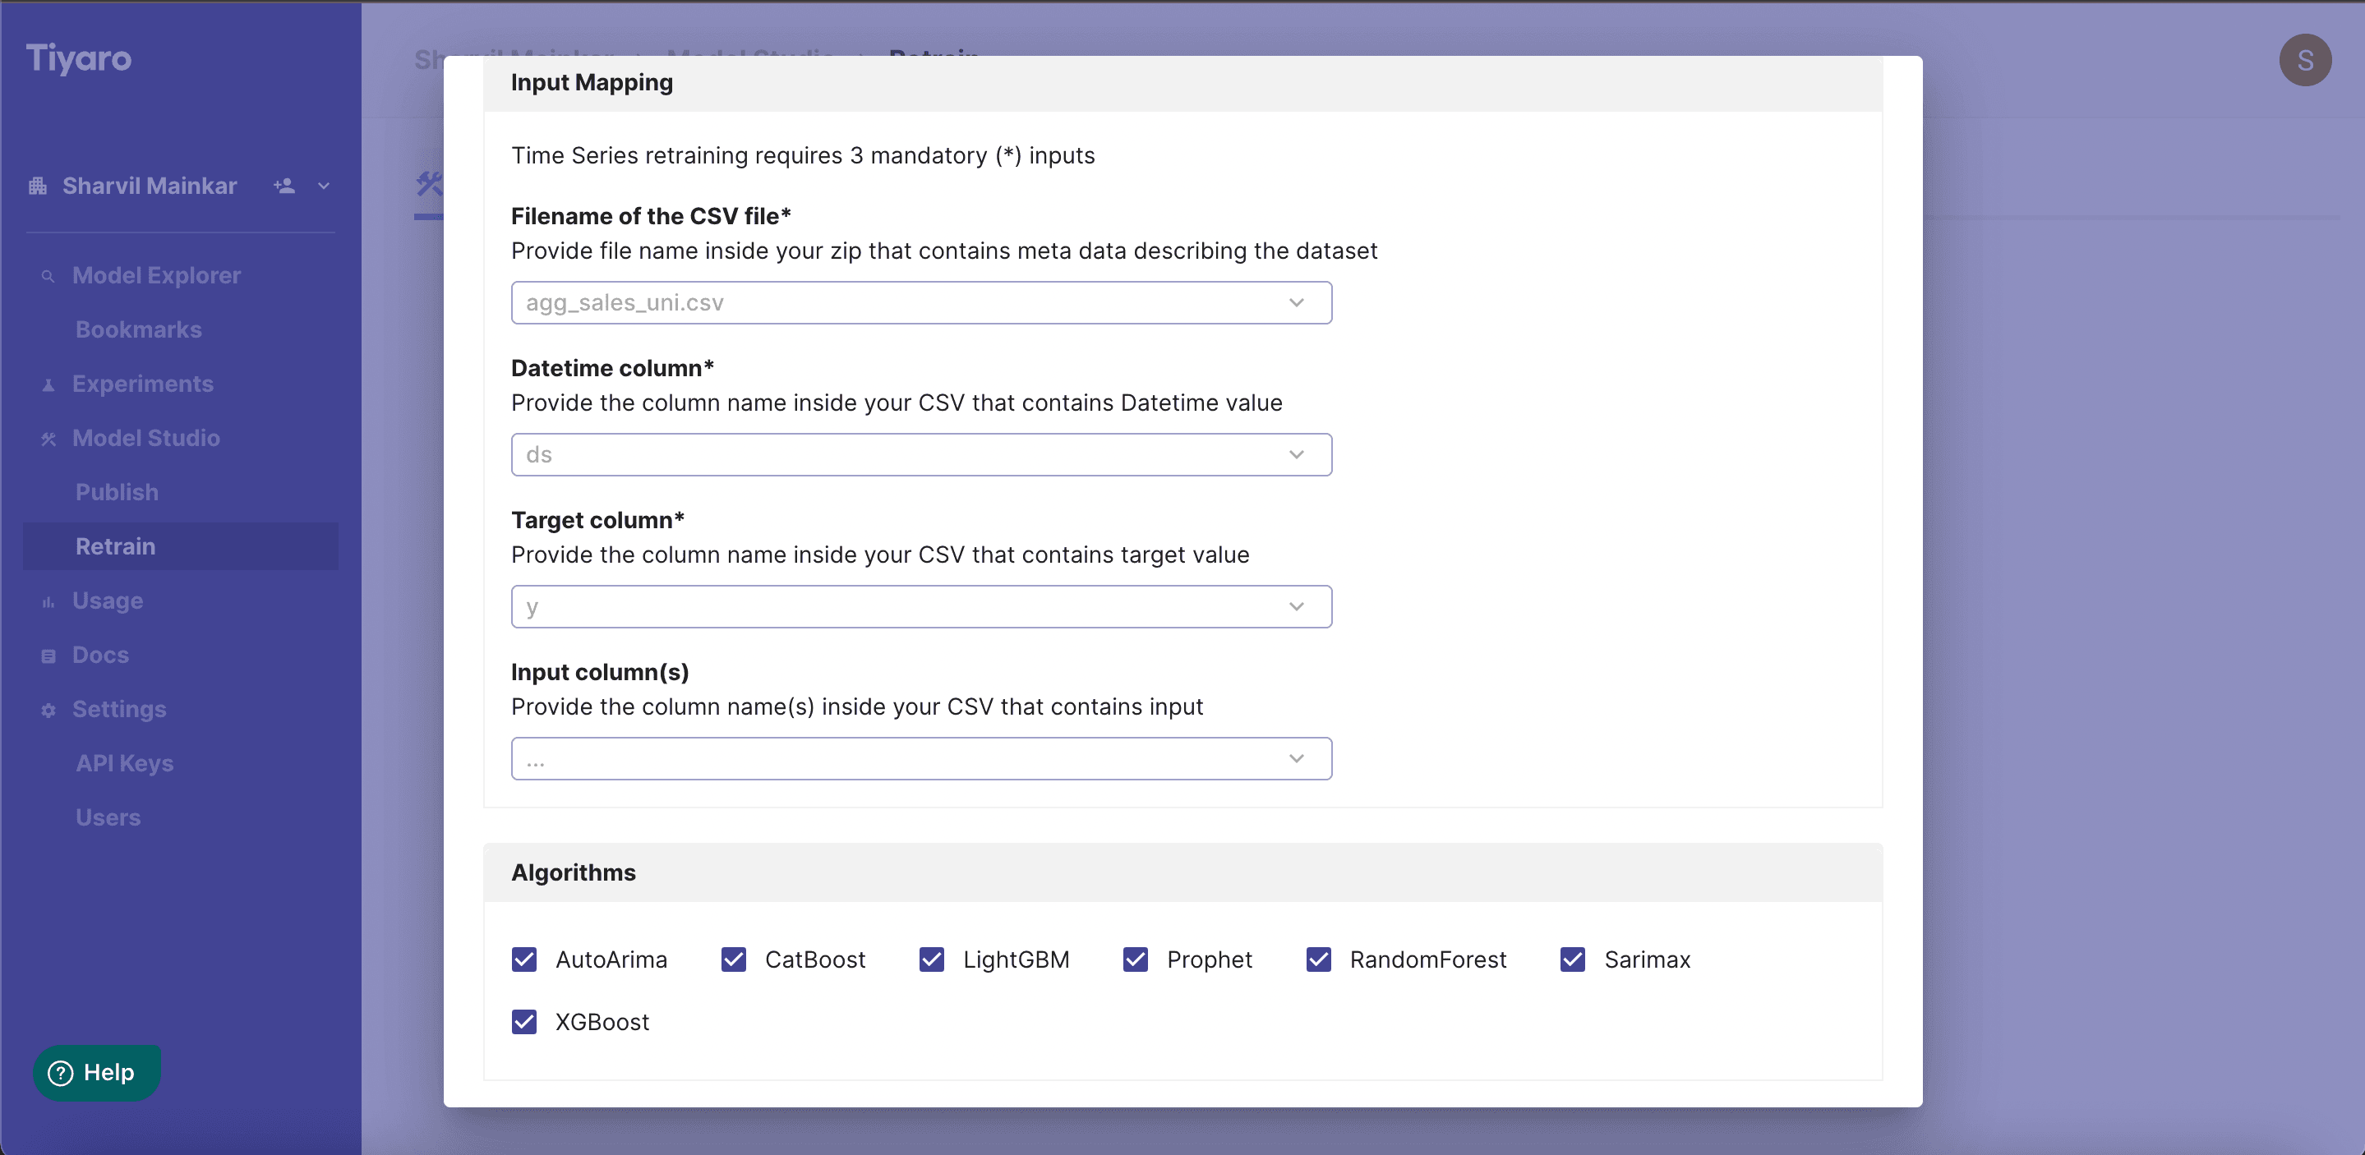Uncheck the RandomForest checkbox
Image resolution: width=2365 pixels, height=1155 pixels.
coord(1318,959)
